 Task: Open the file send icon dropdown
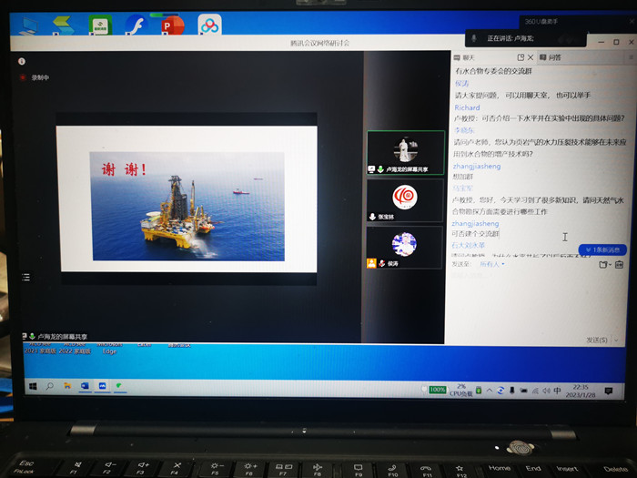coord(605,265)
